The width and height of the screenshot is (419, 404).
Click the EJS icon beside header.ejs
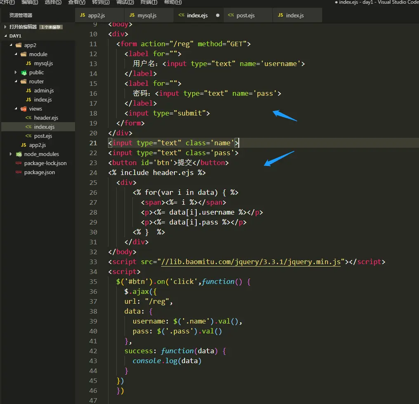pyautogui.click(x=28, y=118)
